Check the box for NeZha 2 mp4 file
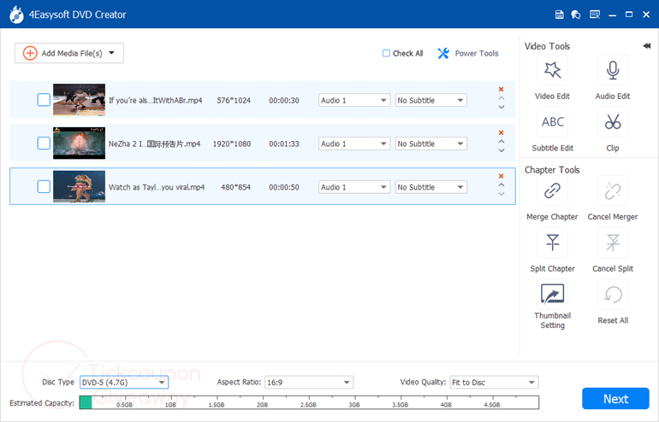Screen dimensions: 659x422 tap(44, 143)
